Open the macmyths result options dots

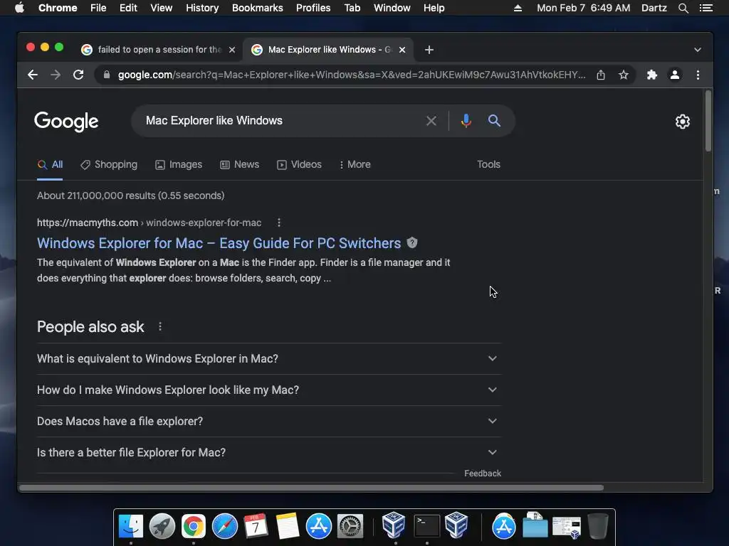pyautogui.click(x=279, y=223)
